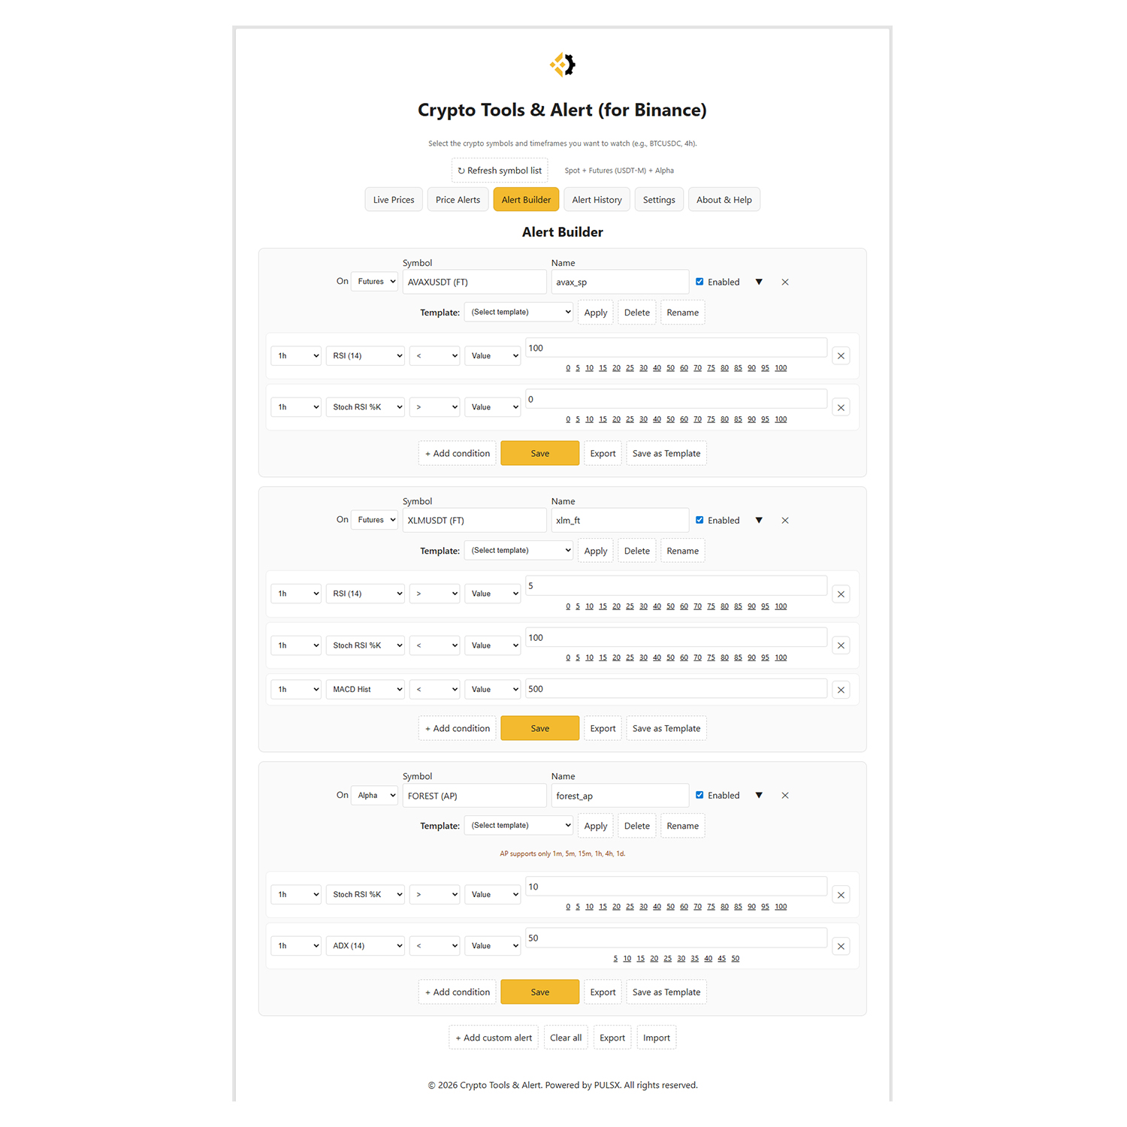Click the Add custom alert button
Viewport: 1127px width, 1127px height.
[x=493, y=1038]
